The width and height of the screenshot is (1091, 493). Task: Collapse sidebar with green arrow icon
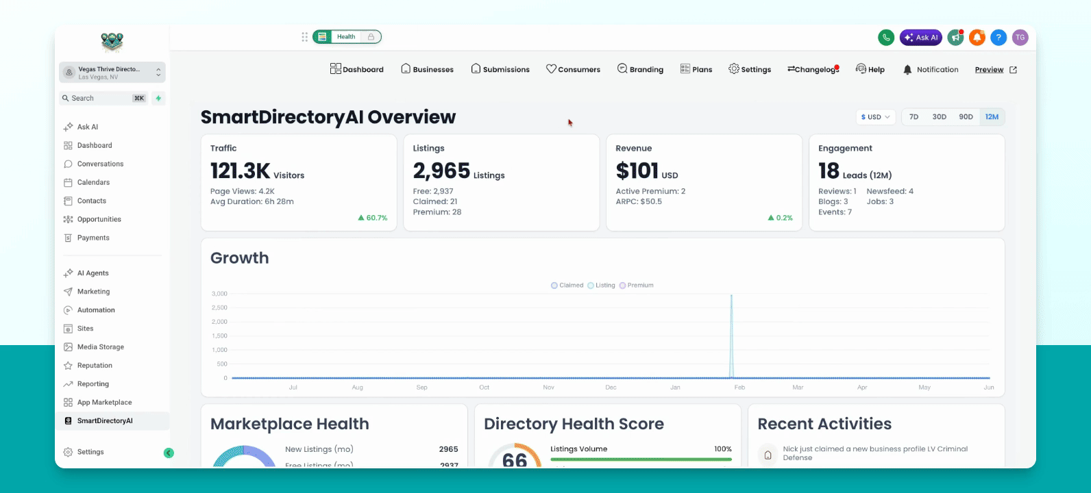169,453
